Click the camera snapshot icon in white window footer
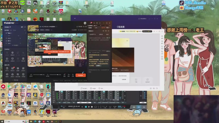 tap(154, 88)
